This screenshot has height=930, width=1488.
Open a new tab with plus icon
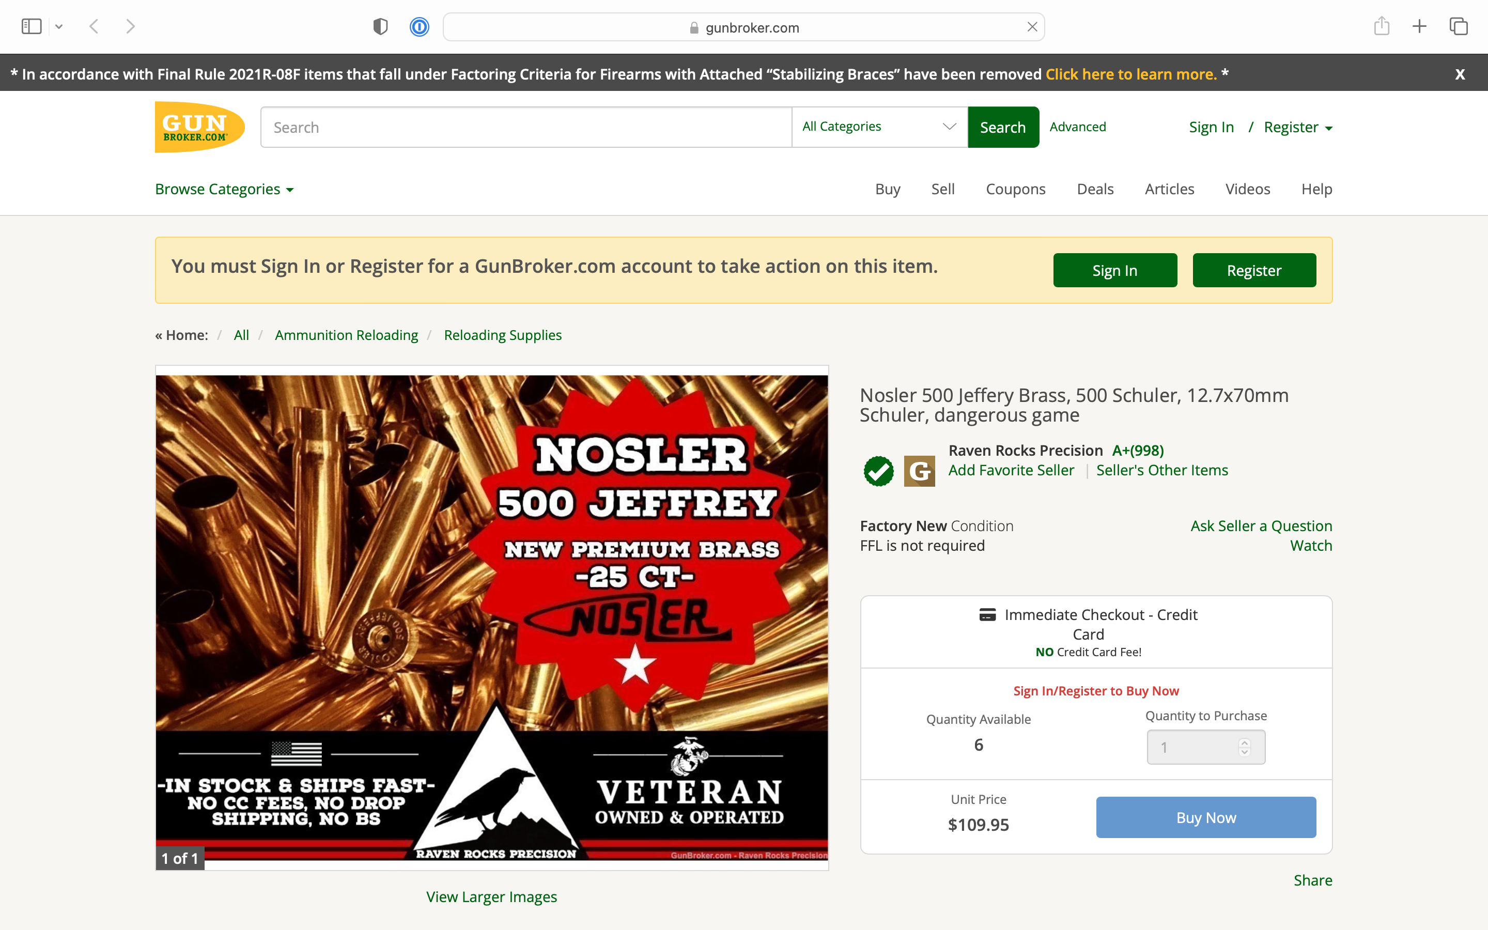(x=1419, y=26)
